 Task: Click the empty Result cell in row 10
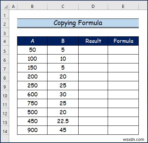(93, 95)
